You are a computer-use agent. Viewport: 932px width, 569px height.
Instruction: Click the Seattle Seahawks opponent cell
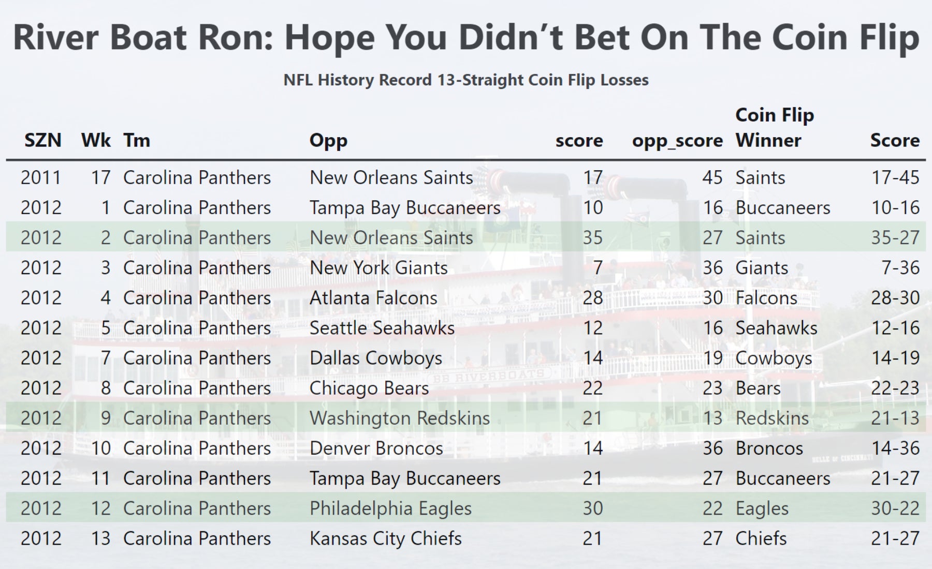(x=382, y=328)
